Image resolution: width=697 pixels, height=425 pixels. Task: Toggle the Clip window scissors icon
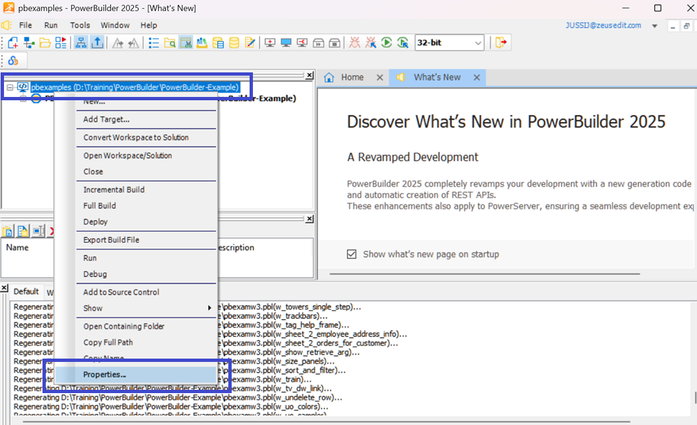[186, 42]
